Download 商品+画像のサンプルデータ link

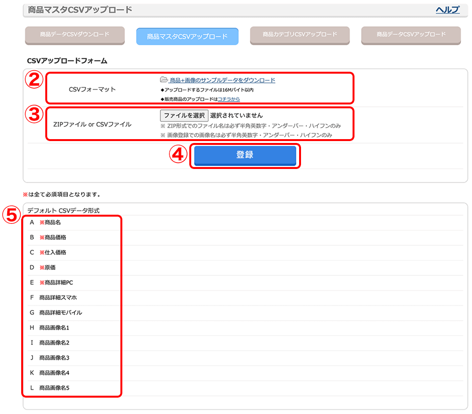click(x=223, y=80)
